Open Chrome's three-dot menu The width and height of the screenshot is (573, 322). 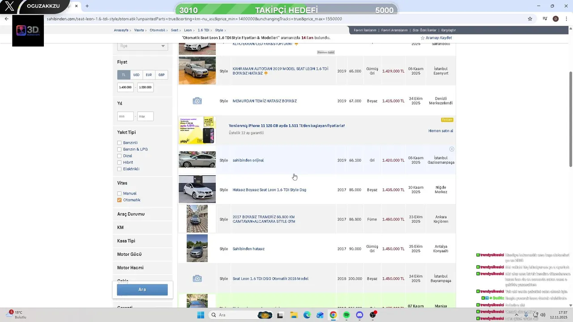(567, 19)
